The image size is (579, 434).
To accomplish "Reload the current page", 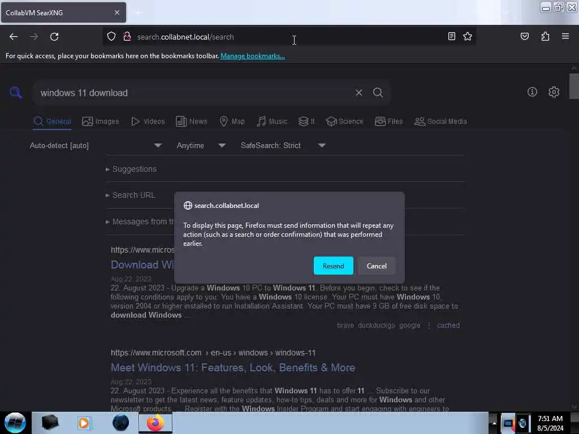I will [x=54, y=37].
